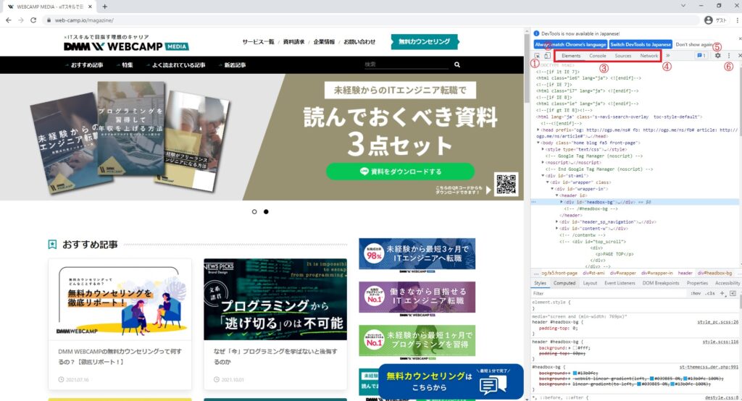Collapse the body element node
This screenshot has width=742, height=401.
pos(538,143)
